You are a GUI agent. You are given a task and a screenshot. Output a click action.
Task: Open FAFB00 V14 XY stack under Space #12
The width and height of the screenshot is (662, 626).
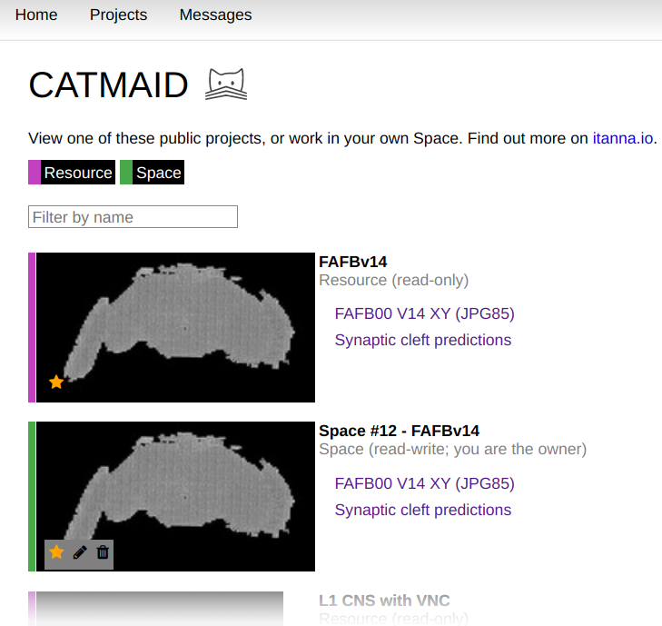point(424,484)
